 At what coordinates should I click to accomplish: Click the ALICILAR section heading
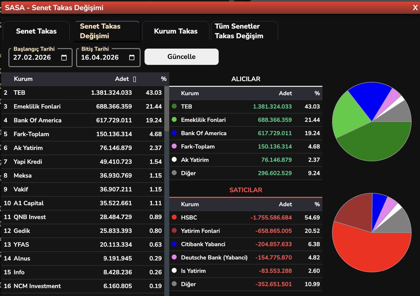pyautogui.click(x=246, y=79)
